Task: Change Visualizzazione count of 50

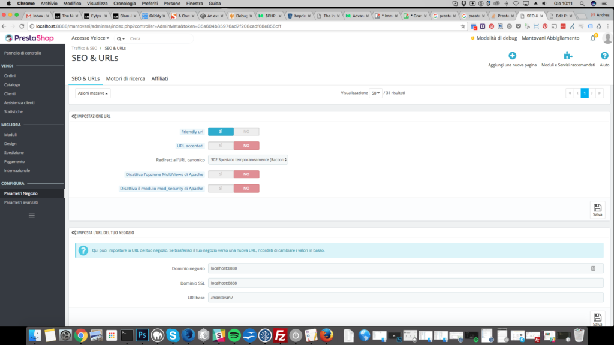Action: click(375, 93)
